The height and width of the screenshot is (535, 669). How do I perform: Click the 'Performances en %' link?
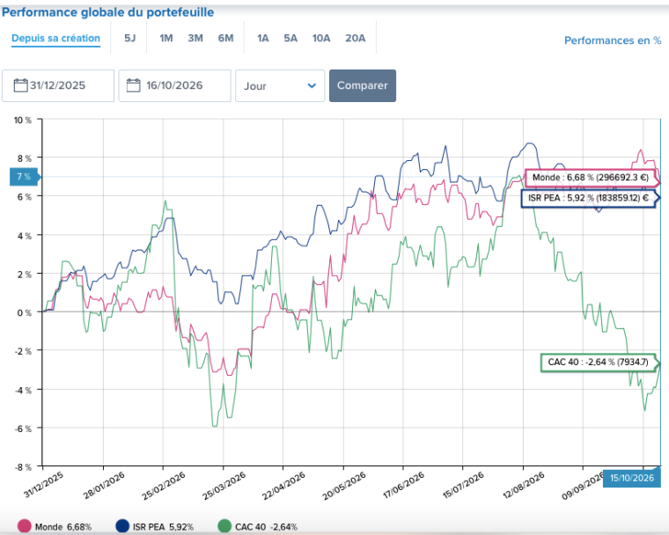coord(613,40)
